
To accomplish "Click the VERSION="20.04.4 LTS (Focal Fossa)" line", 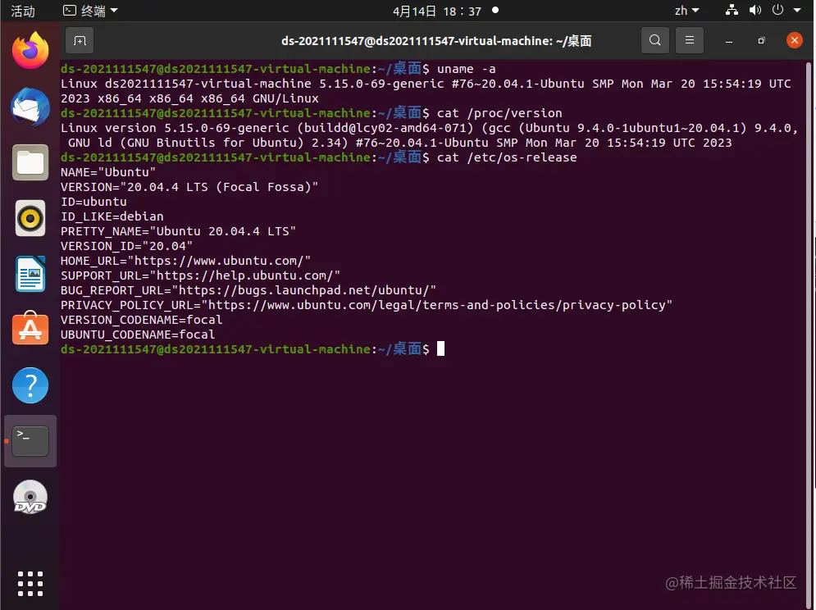I will click(189, 187).
